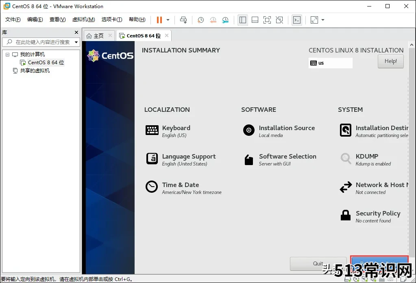
Task: Click the Software Selection label
Action: pyautogui.click(x=287, y=156)
